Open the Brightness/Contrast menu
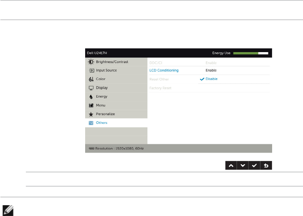Screen dimensions: 303x216 click(x=116, y=62)
